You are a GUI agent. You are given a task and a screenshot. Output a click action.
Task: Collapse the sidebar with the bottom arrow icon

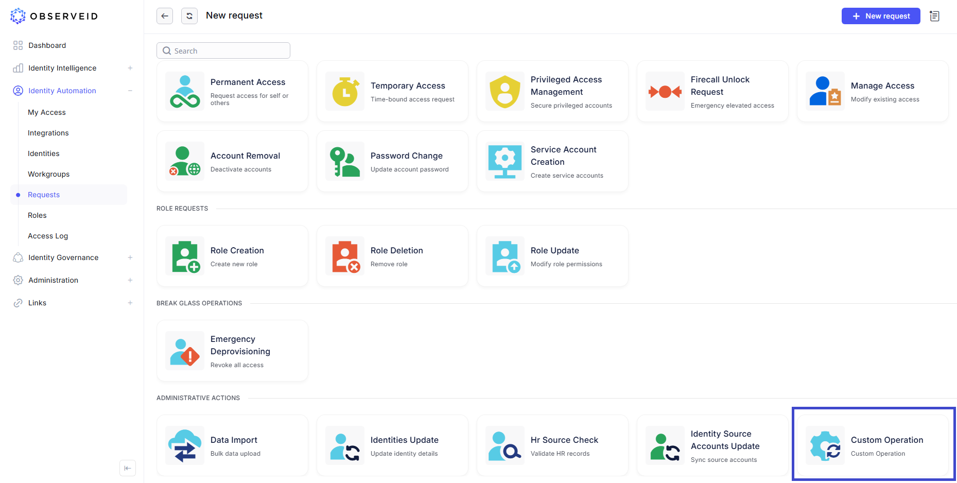(x=128, y=468)
